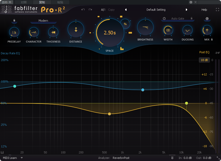Click the resize corner icon

(218, 158)
